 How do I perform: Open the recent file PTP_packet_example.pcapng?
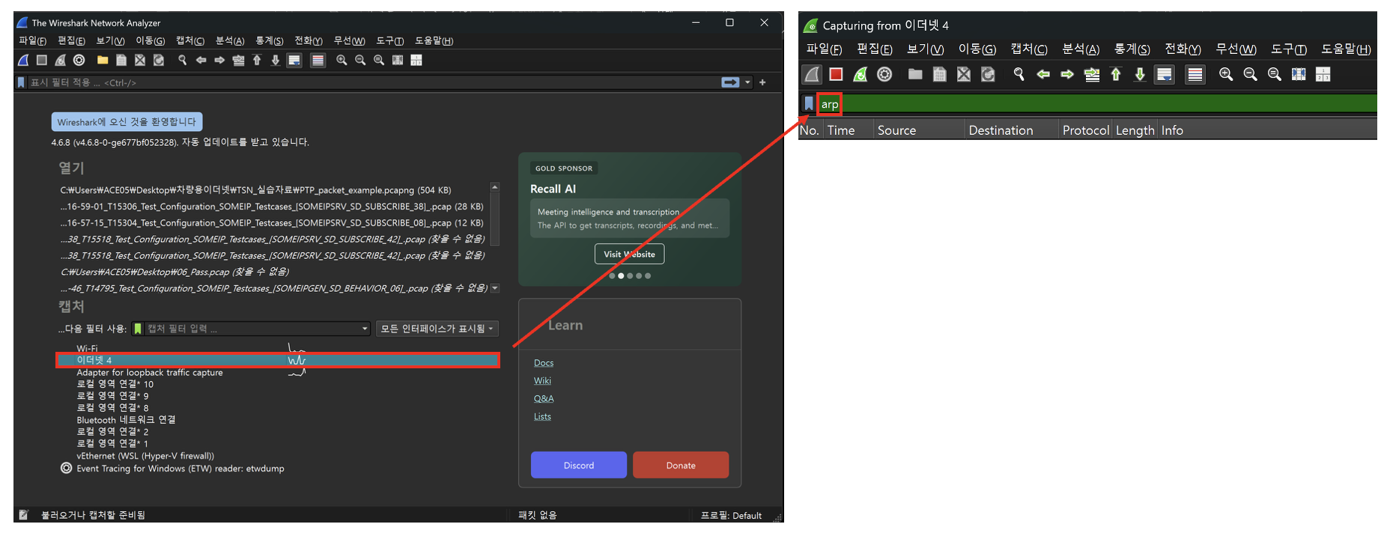pos(255,190)
